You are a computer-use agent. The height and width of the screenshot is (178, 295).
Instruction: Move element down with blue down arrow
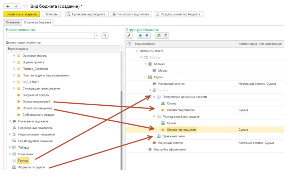[147, 36]
